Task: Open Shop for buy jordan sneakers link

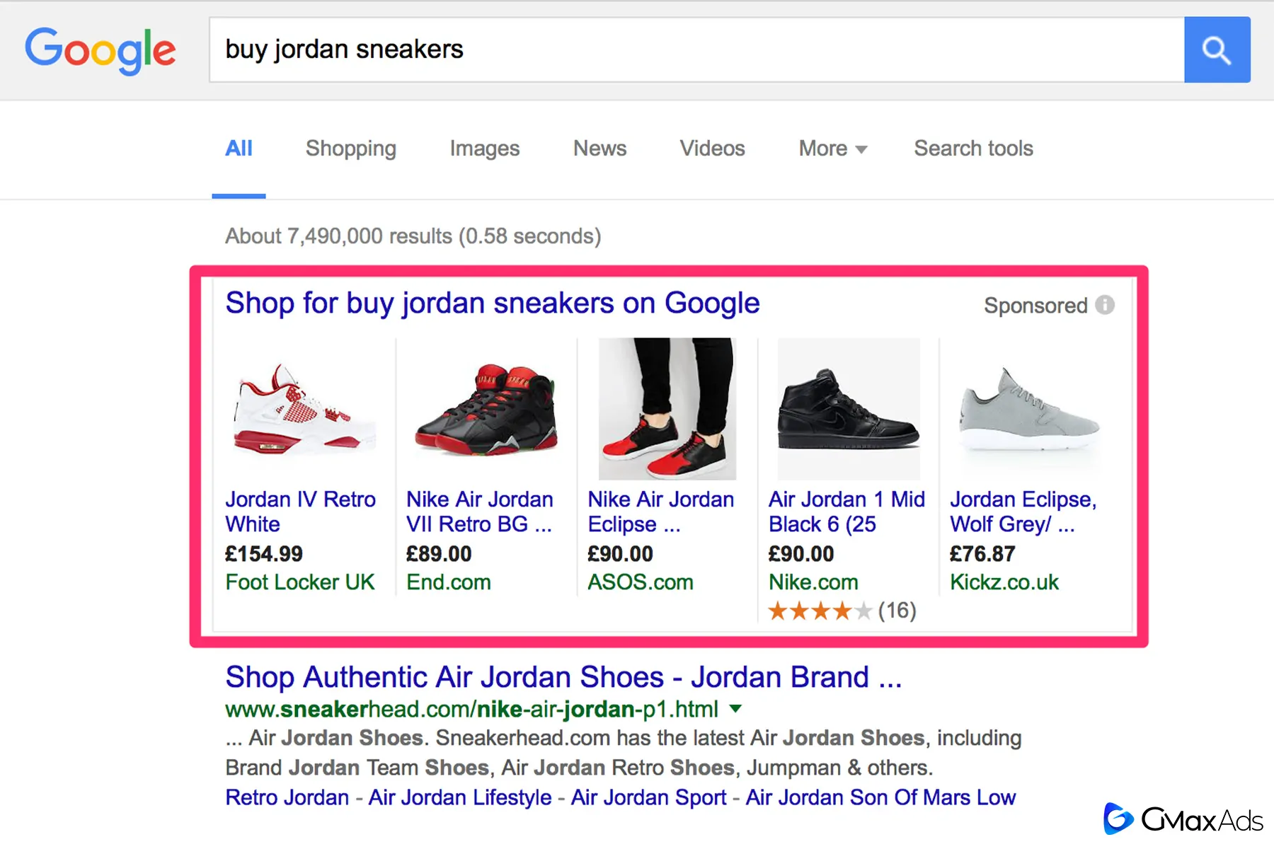Action: click(x=492, y=304)
